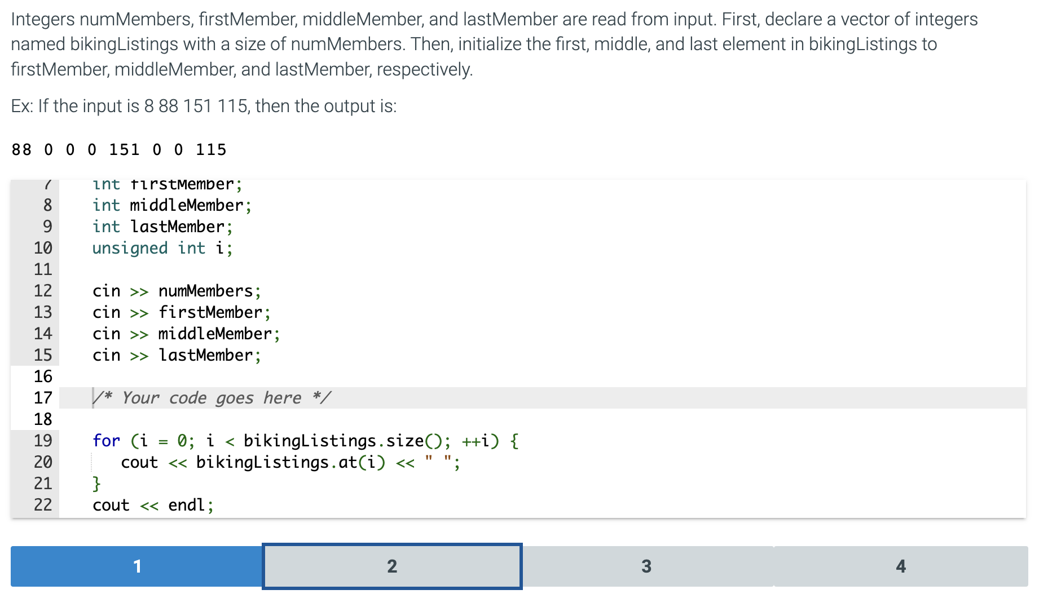Screen dimensions: 1039x594
Task: Select step 2 in the pagination bar
Action: coord(391,566)
